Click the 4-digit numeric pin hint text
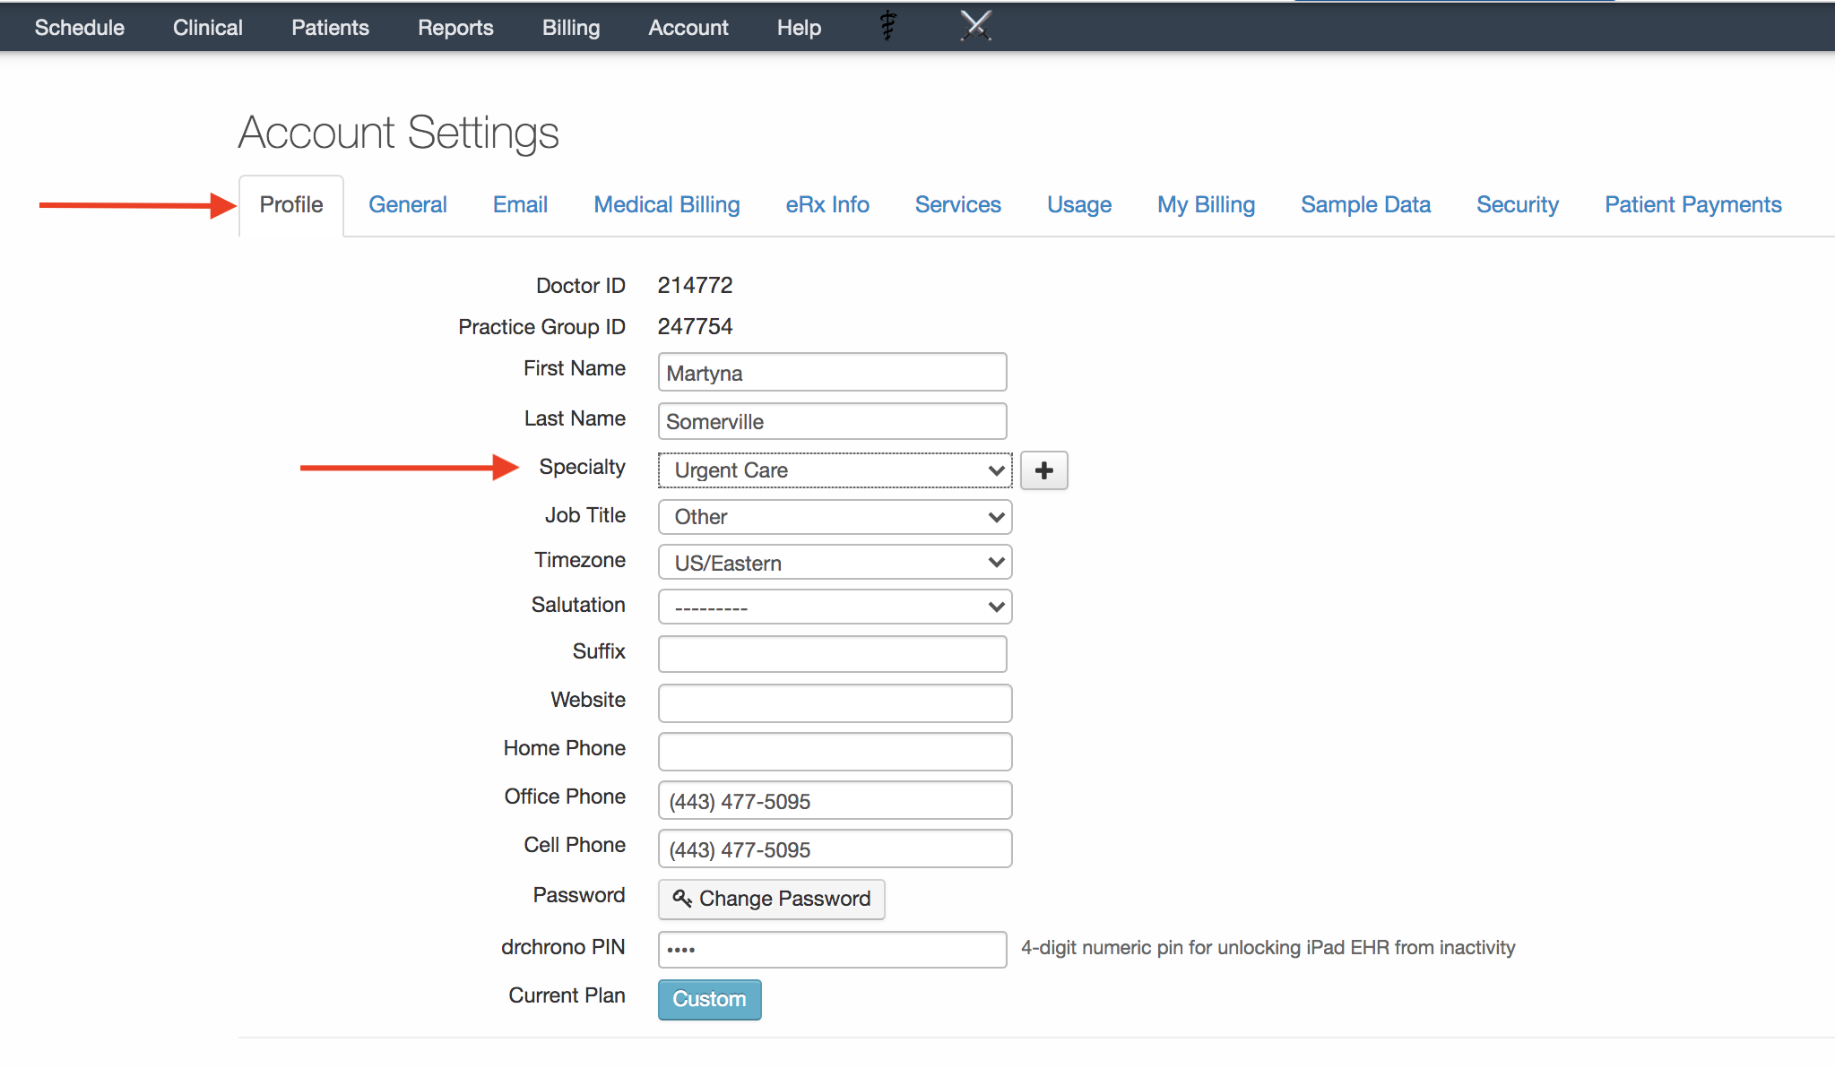Viewport: 1835px width, 1068px height. [x=1268, y=948]
